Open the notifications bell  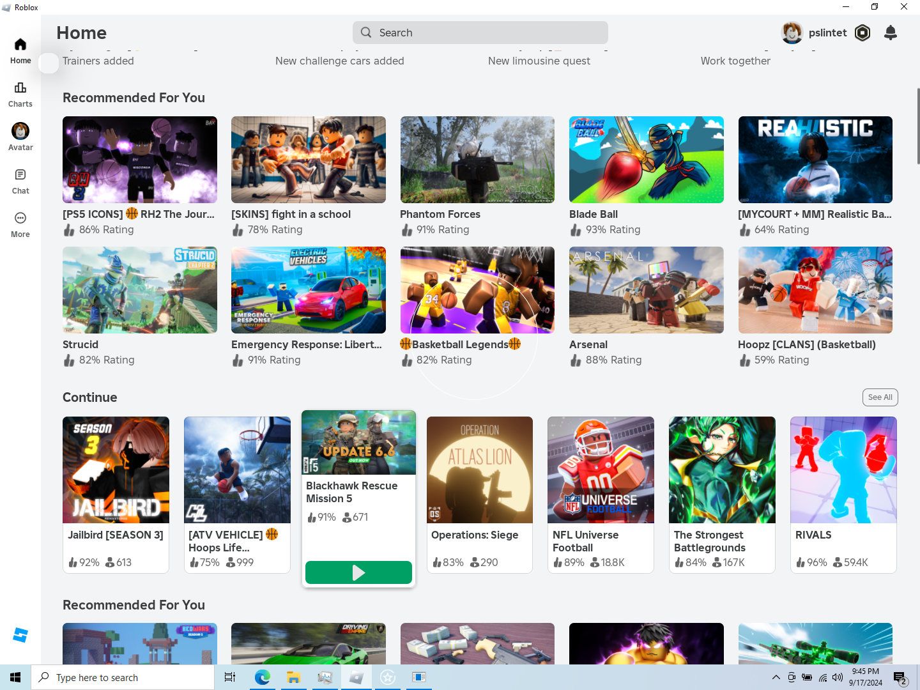pos(891,33)
